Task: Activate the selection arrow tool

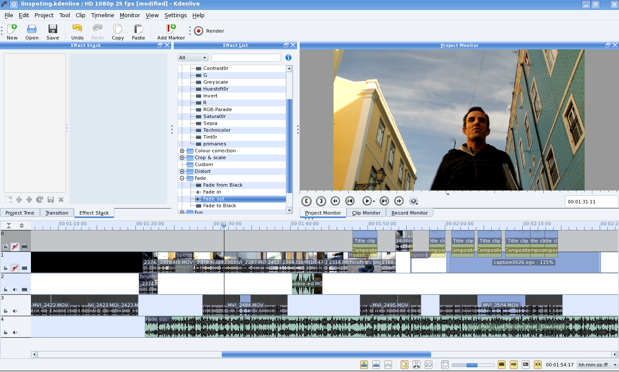Action: [x=404, y=365]
